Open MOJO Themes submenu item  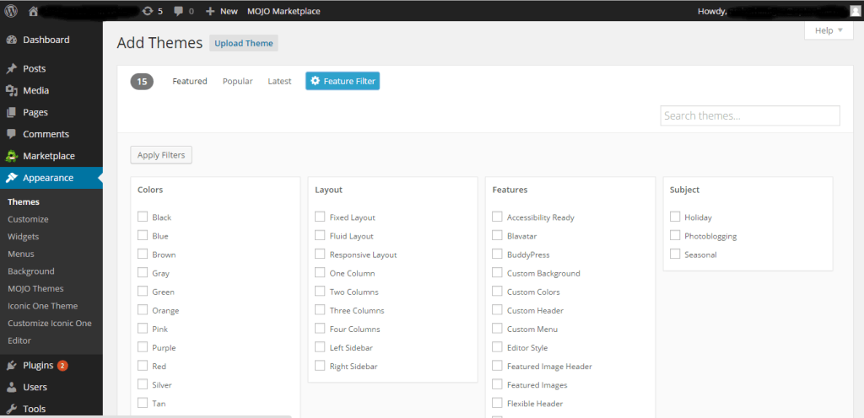click(35, 289)
